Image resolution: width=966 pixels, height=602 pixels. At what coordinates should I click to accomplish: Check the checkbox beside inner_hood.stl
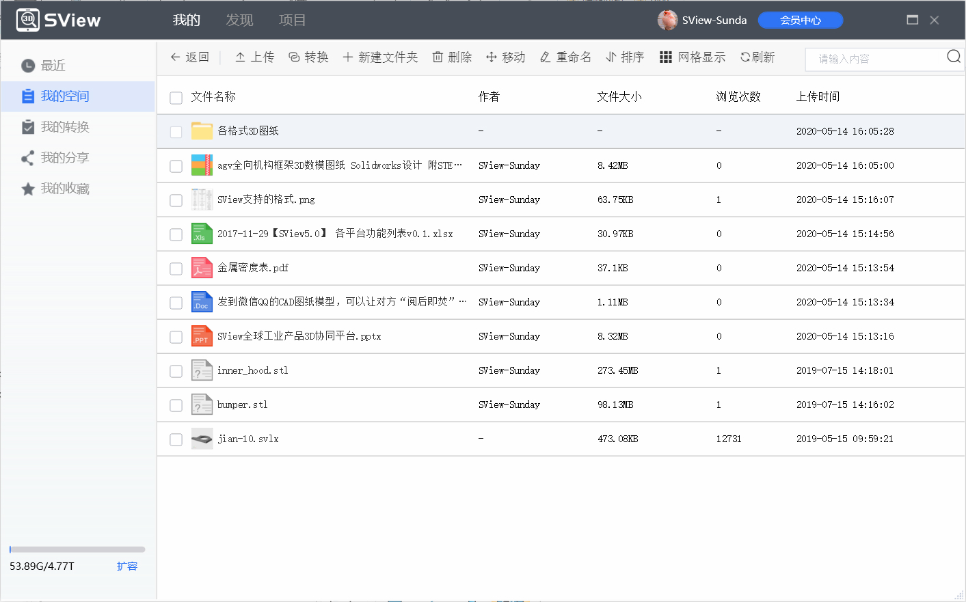(176, 370)
